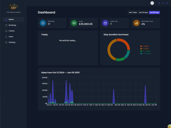171x128 pixels.
Task: Click the bar chart Occupancy rate icon
Action: coord(137,23)
